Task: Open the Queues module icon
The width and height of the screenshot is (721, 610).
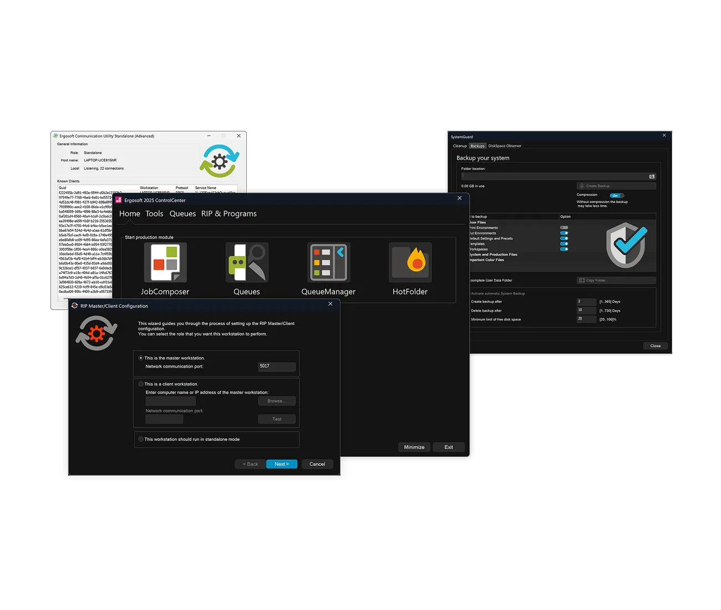Action: coord(247,262)
